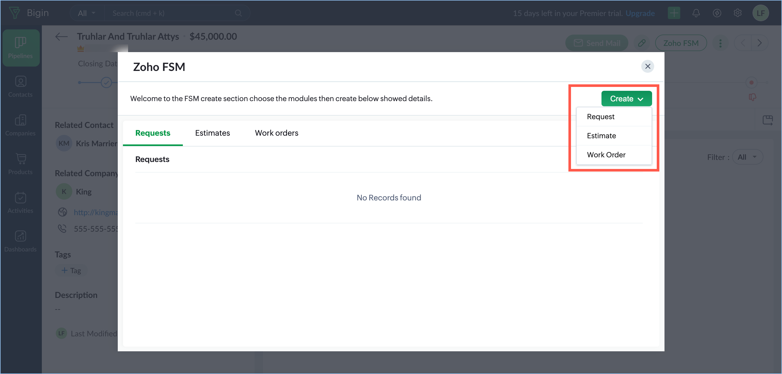The height and width of the screenshot is (374, 782).
Task: Switch to the Work orders tab
Action: point(276,133)
